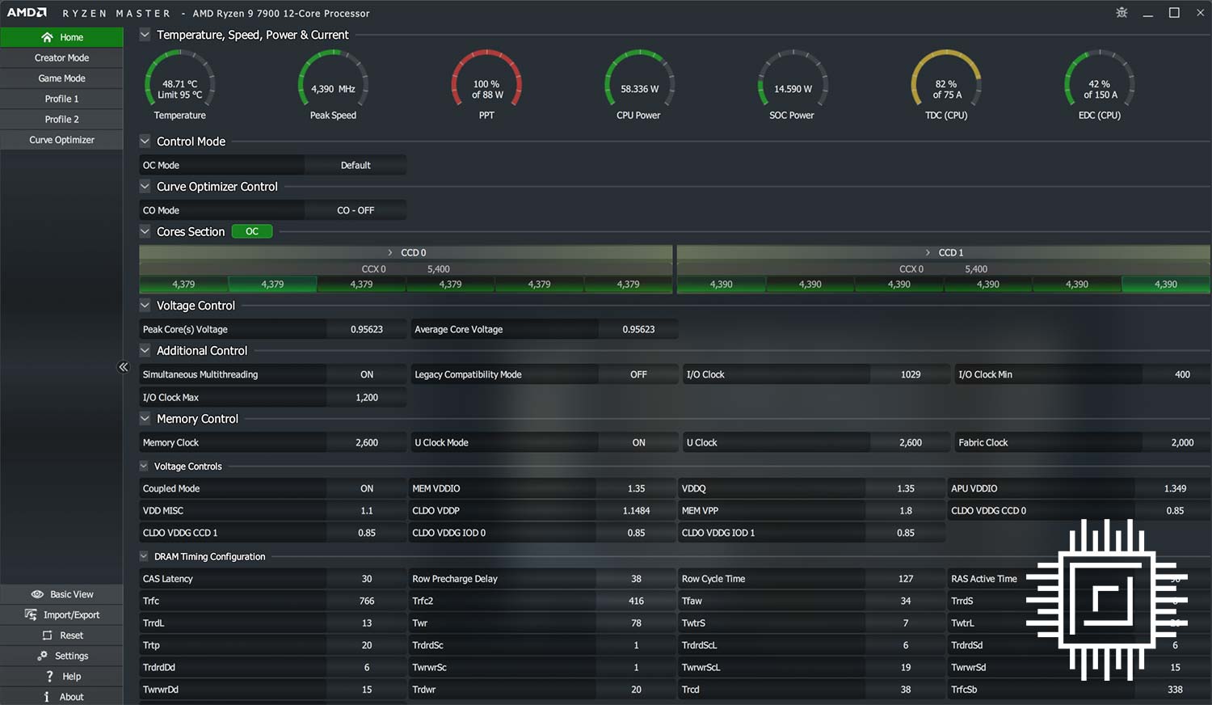Open the About button
The height and width of the screenshot is (705, 1212).
coord(61,697)
